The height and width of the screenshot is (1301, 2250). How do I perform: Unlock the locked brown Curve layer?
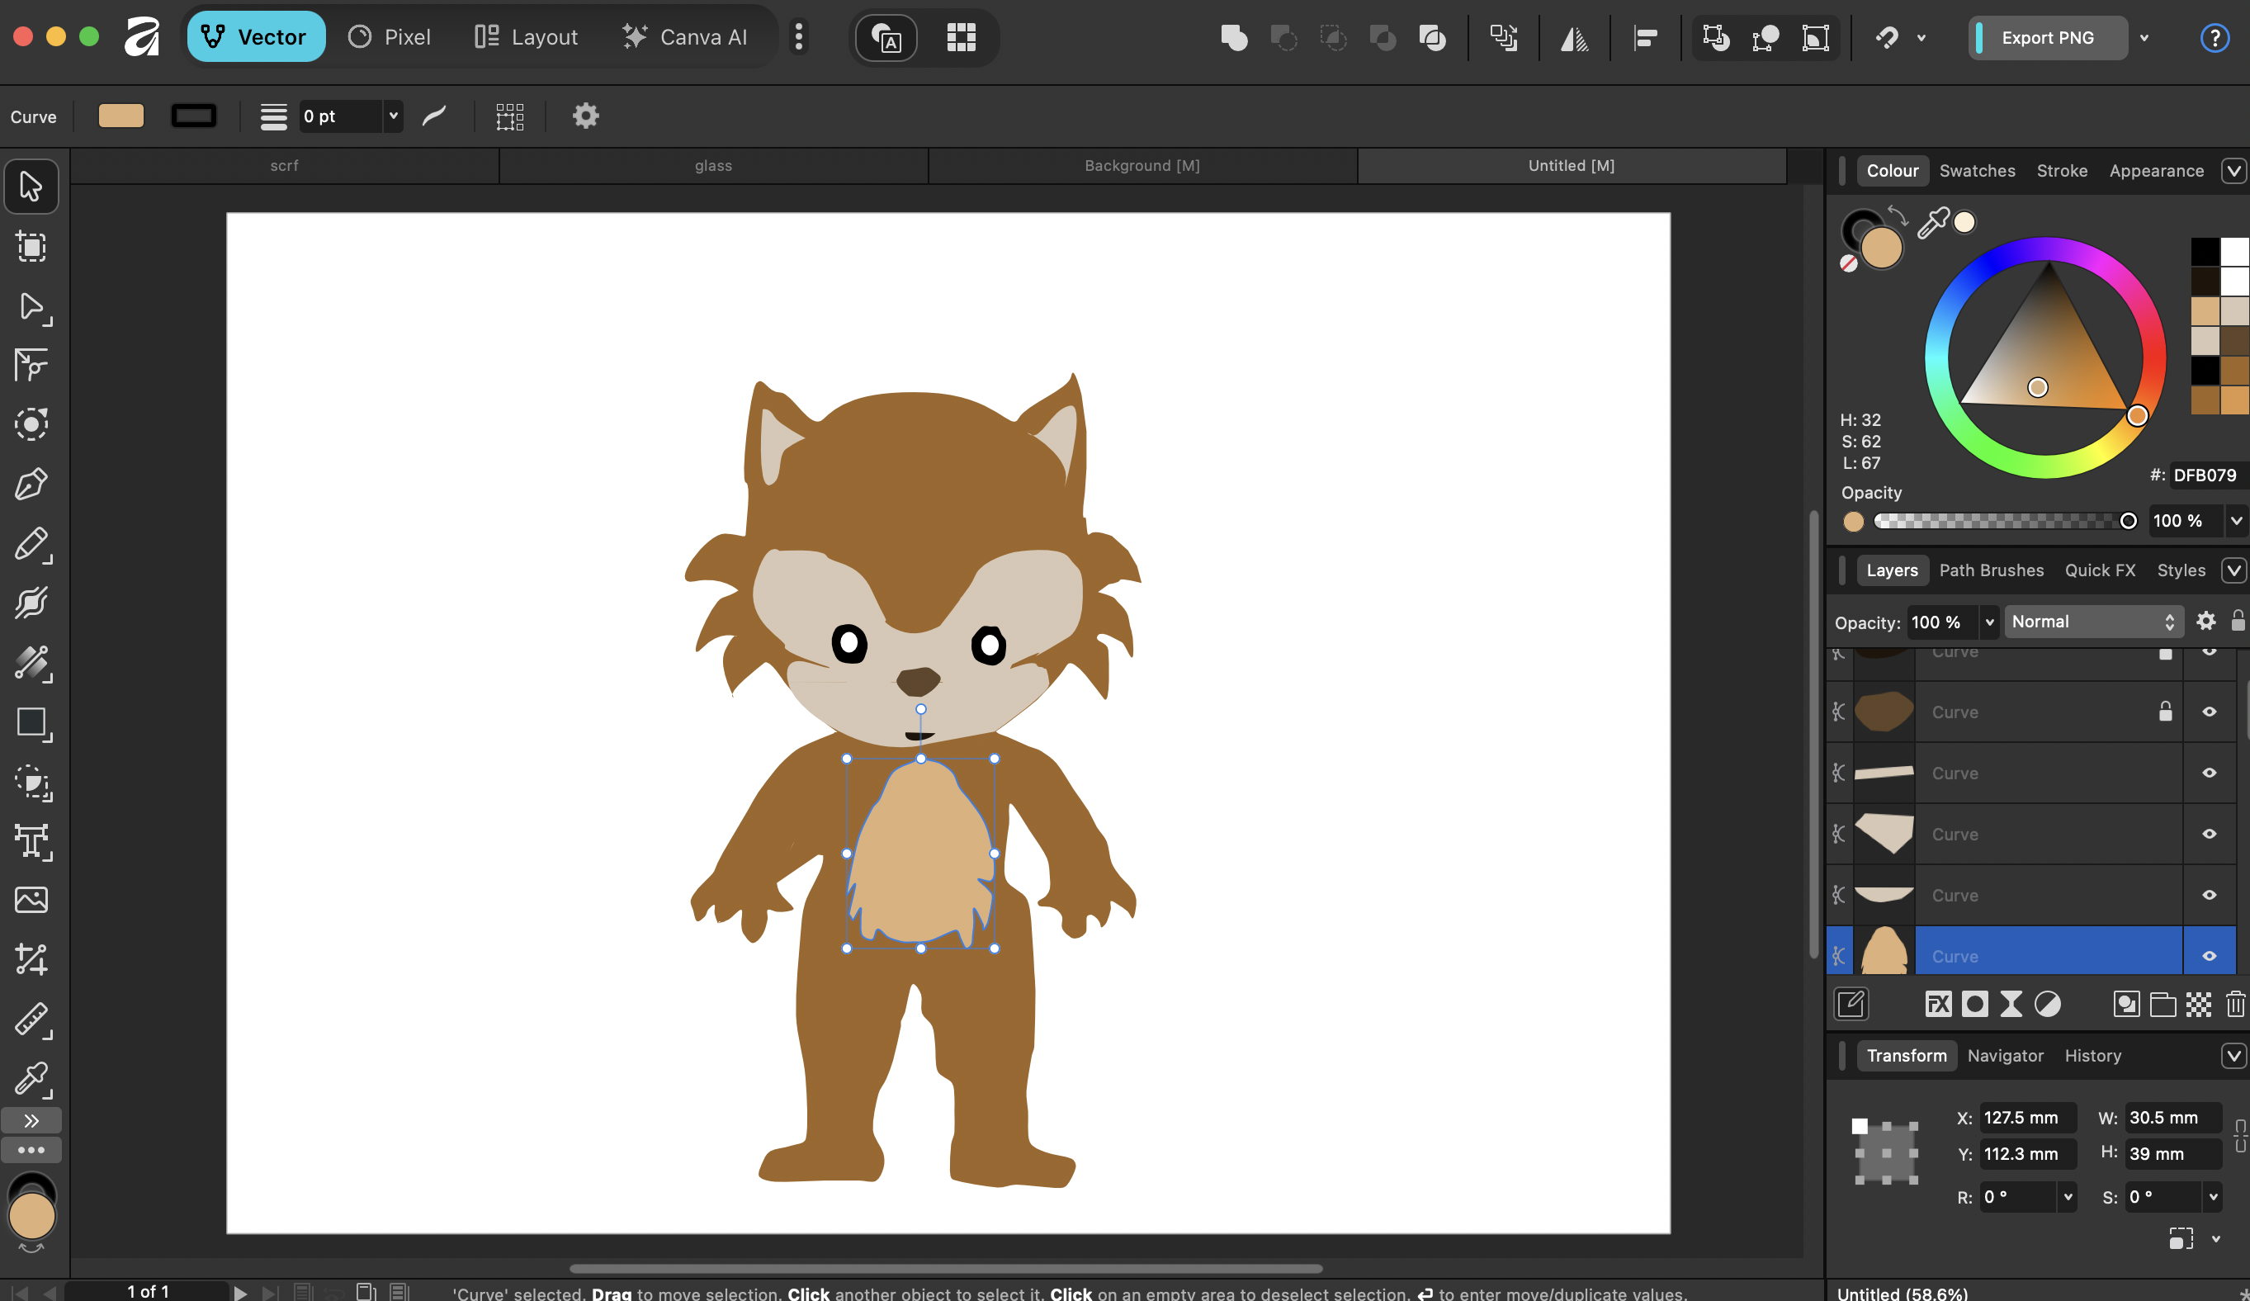[2165, 712]
